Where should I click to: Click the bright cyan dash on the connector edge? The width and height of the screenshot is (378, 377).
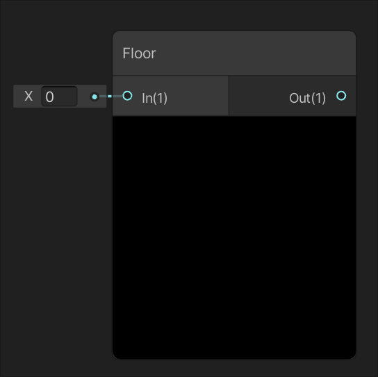pyautogui.click(x=110, y=97)
